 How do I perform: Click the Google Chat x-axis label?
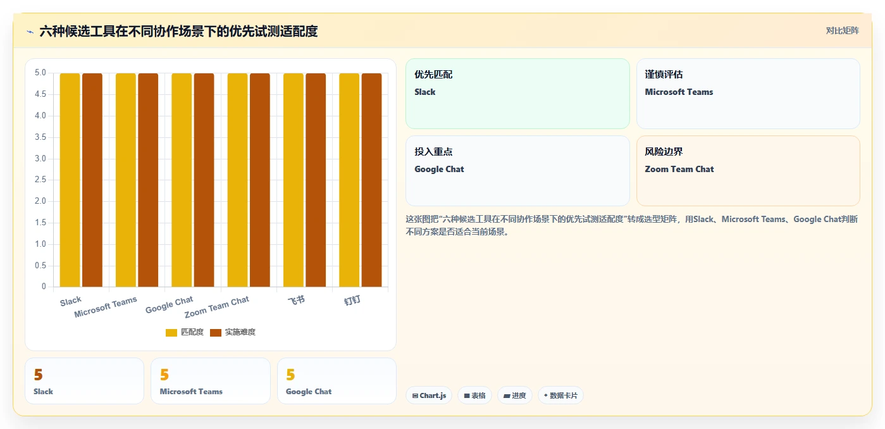(170, 304)
